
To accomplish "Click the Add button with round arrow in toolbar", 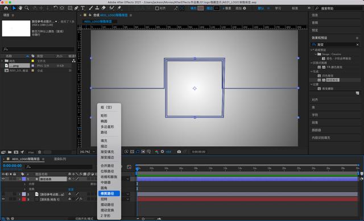I will point(241,9).
